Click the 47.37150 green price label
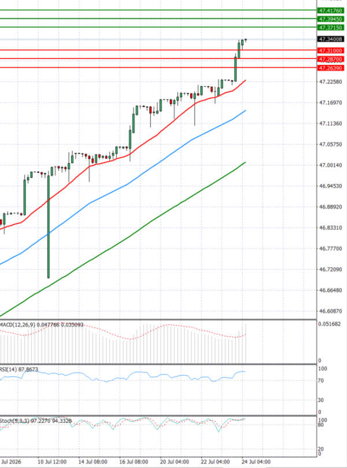The image size is (347, 468). click(x=330, y=27)
